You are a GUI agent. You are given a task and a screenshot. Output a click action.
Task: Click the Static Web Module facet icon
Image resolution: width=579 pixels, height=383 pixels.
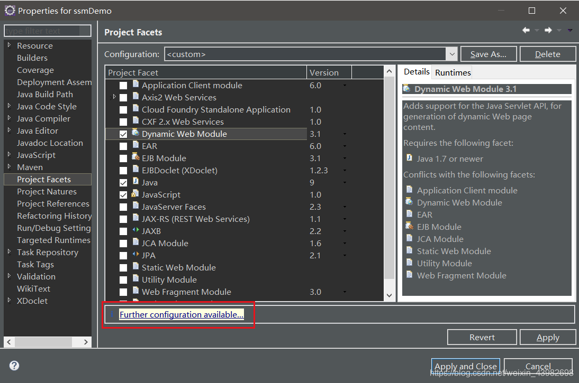pos(135,266)
